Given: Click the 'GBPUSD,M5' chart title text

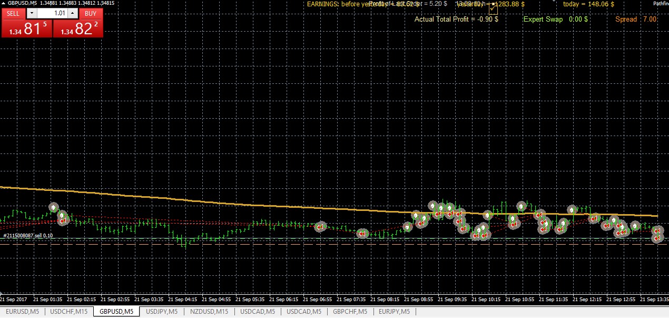Looking at the screenshot, I should (22, 3).
